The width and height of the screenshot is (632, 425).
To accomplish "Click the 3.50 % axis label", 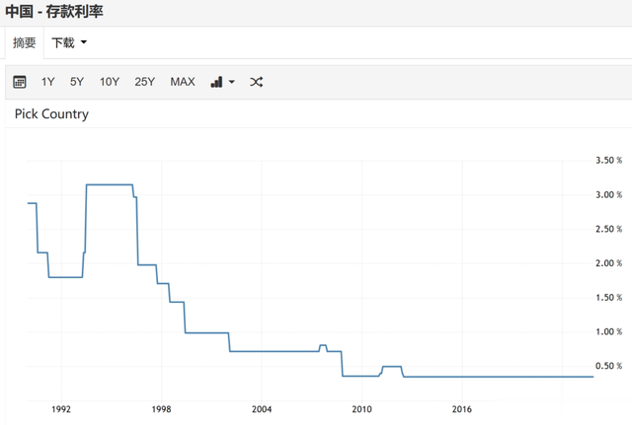I will coord(608,160).
